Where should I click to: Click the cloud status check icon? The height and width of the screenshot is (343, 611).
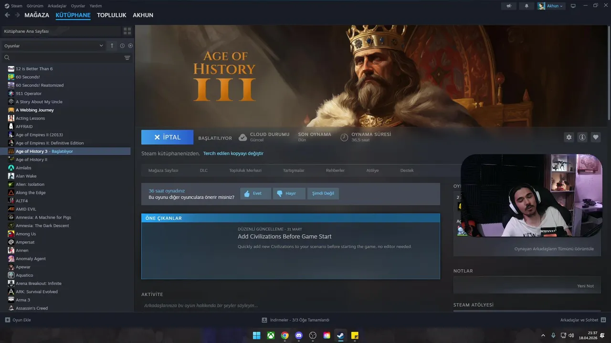coord(242,137)
